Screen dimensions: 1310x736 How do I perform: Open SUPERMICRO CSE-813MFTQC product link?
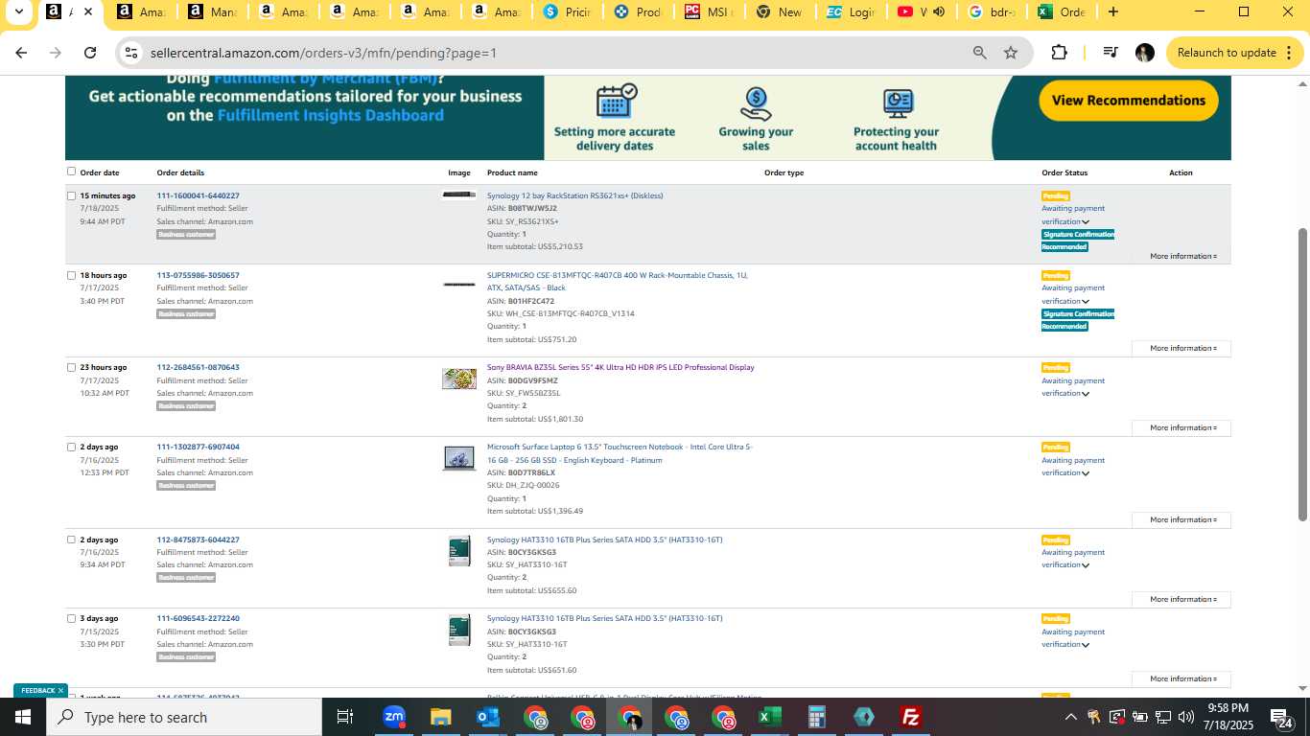pos(618,282)
